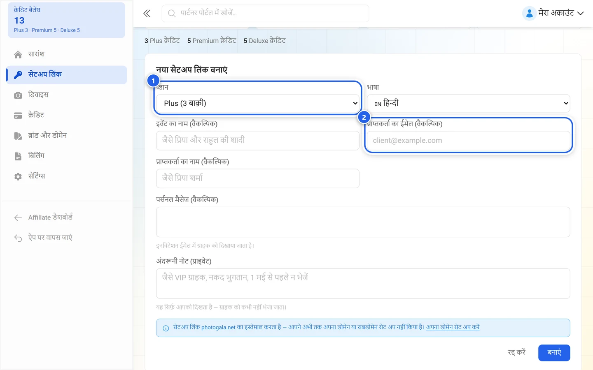Click the प्राप्तकर्ता का नाम field
The image size is (593, 370).
pos(258,178)
